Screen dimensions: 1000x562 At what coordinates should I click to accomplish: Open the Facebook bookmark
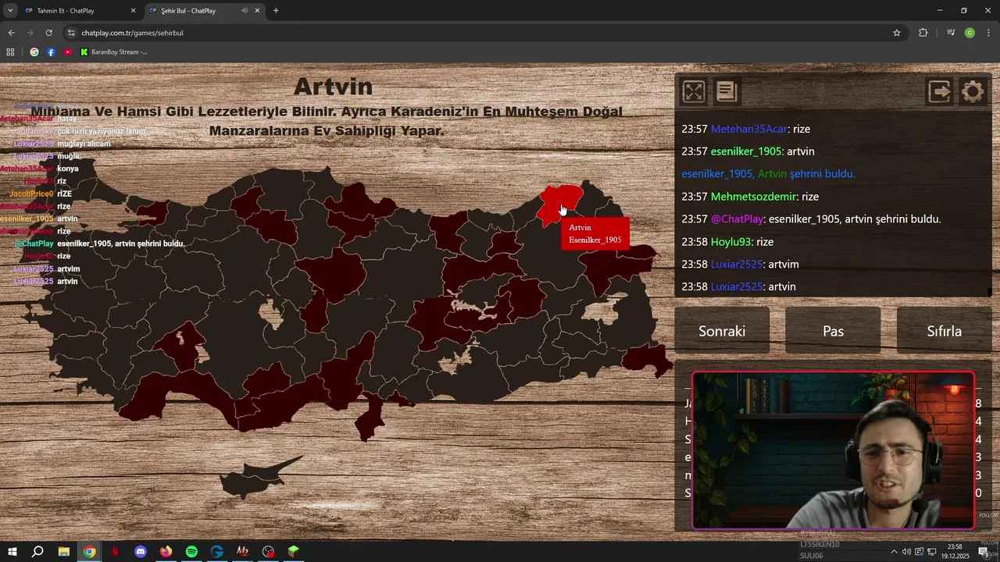coord(51,52)
